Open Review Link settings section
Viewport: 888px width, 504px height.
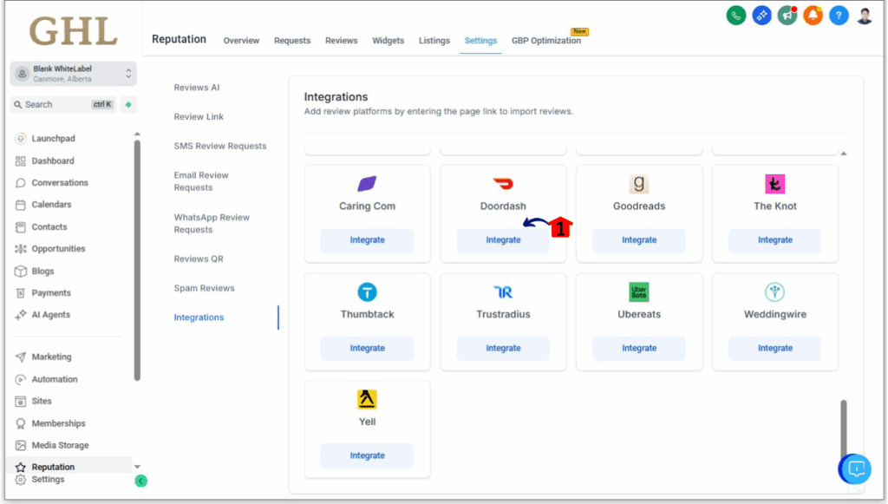pos(199,116)
